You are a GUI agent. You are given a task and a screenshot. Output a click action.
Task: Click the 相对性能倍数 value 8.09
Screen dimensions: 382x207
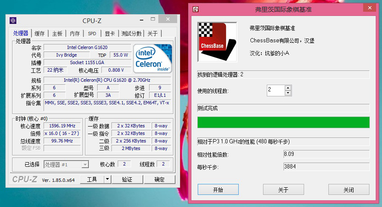[x=326, y=154]
